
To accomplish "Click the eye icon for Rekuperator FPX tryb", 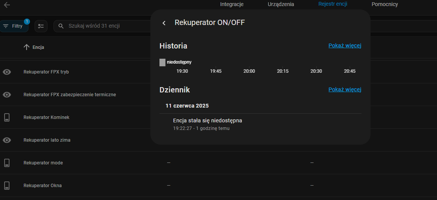I will point(7,72).
